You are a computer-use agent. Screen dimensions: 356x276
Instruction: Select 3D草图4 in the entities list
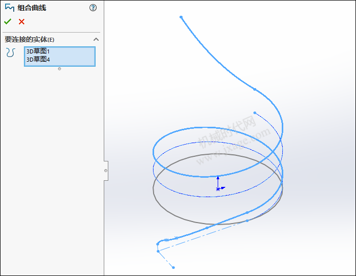click(x=38, y=60)
